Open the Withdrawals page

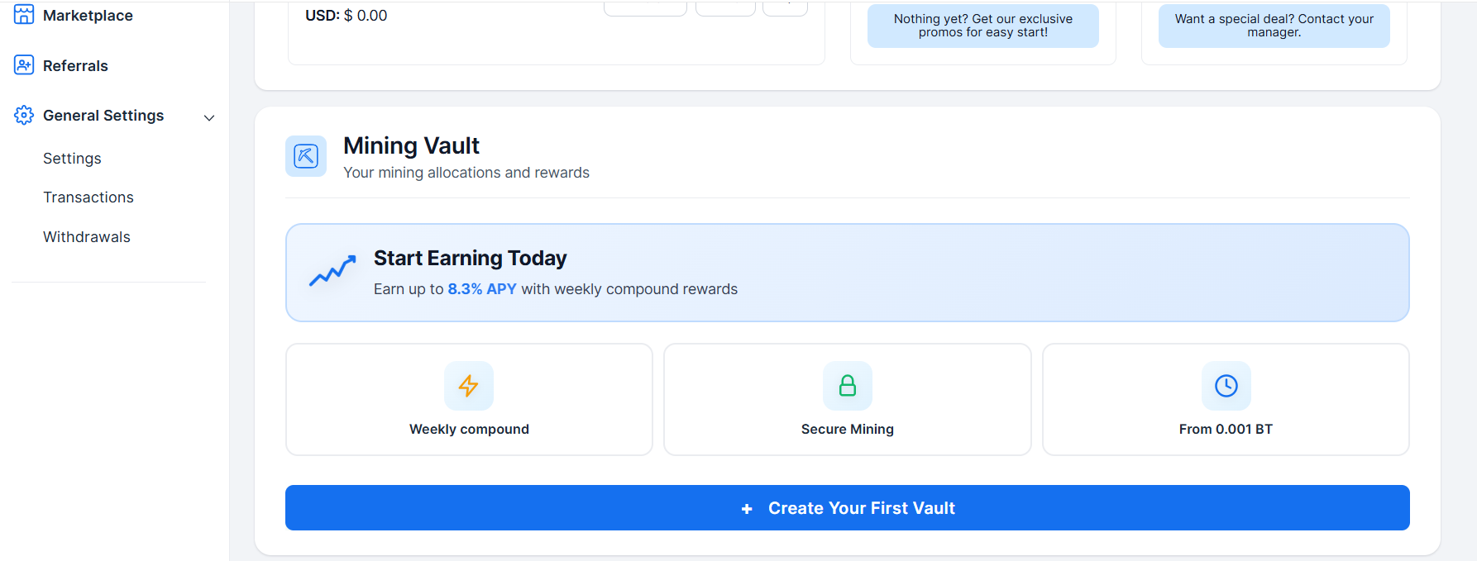[86, 237]
